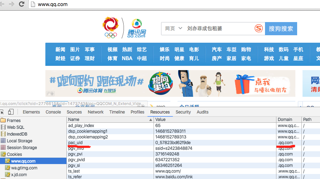Go forward with the browser arrow
Viewport: 320px width, 179px height.
click(11, 4)
